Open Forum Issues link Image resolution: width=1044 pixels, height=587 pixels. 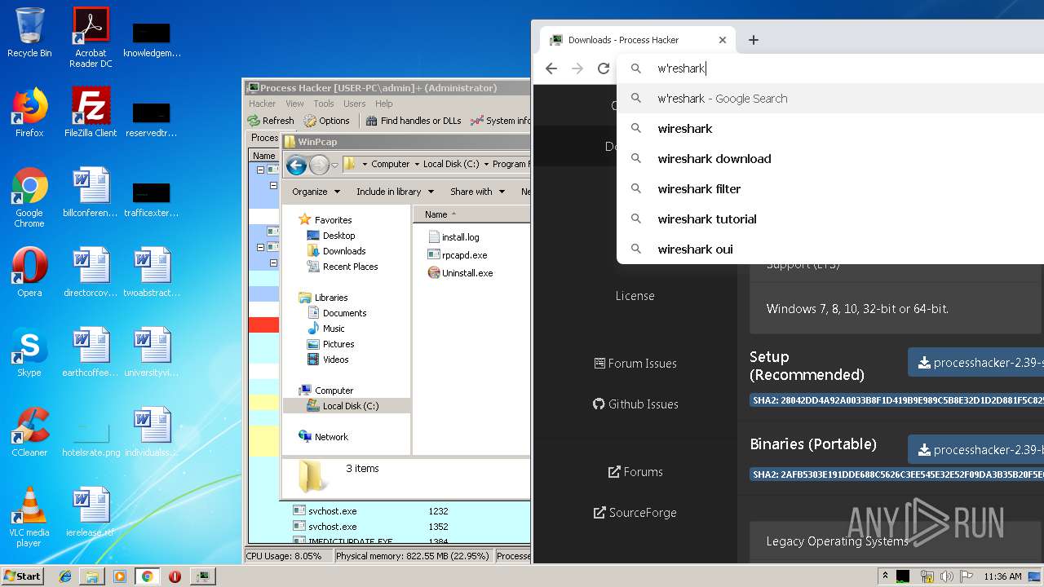coord(635,364)
